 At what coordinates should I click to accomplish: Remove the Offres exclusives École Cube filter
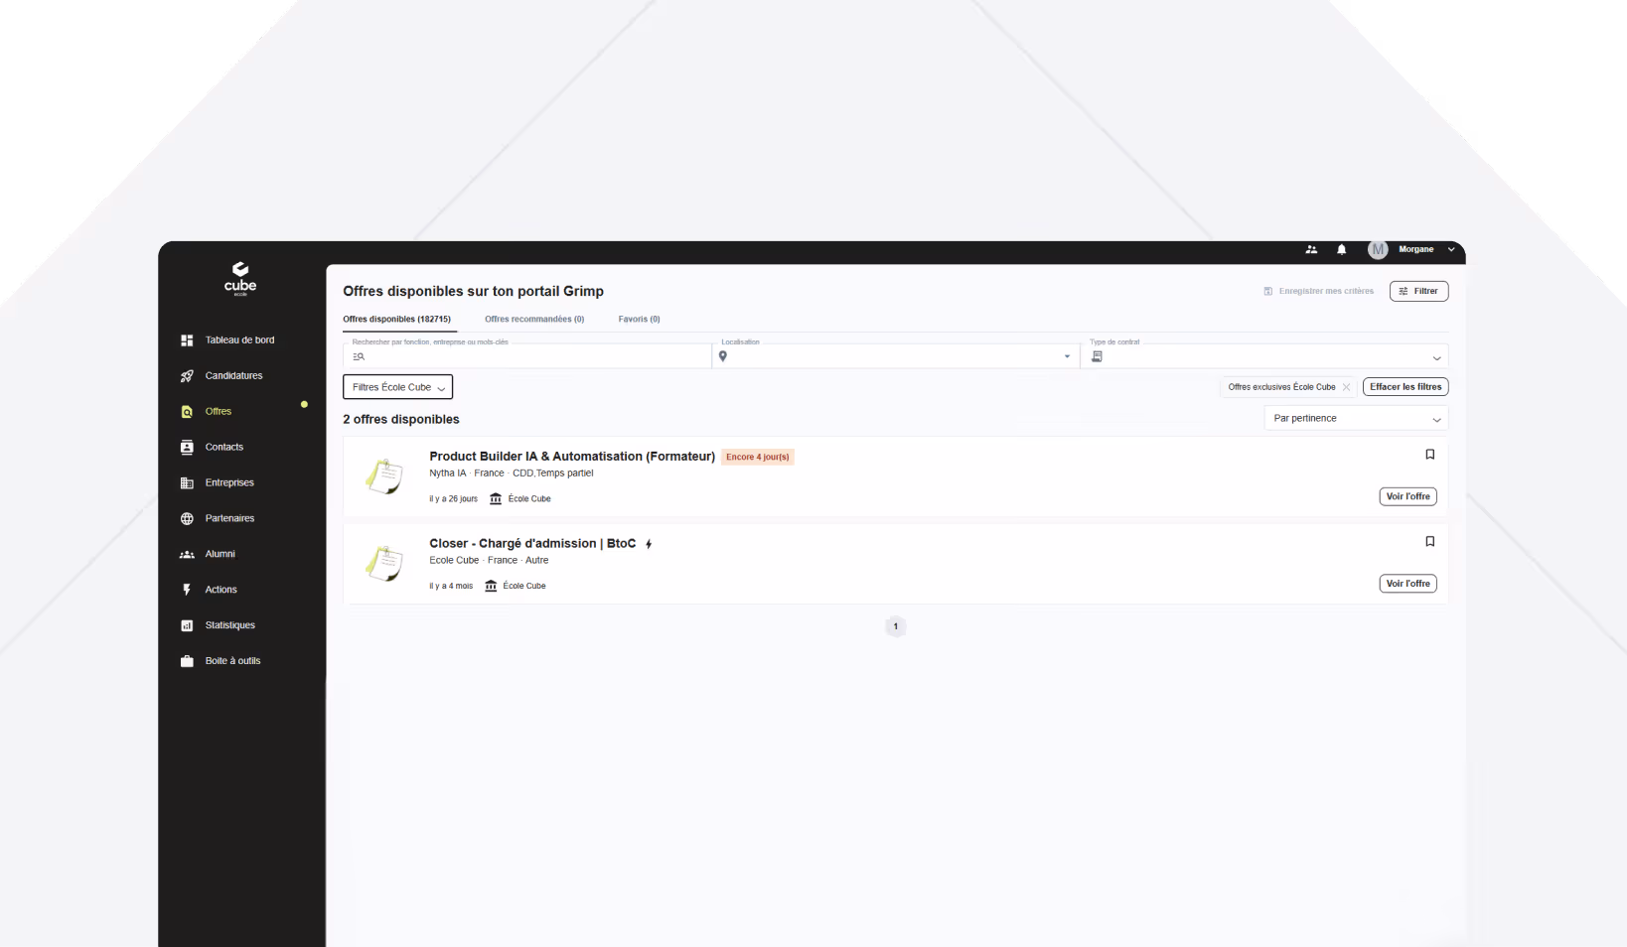1346,387
